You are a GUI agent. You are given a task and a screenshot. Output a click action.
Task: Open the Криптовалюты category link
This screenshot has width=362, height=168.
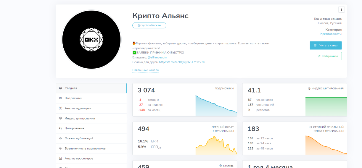[331, 34]
